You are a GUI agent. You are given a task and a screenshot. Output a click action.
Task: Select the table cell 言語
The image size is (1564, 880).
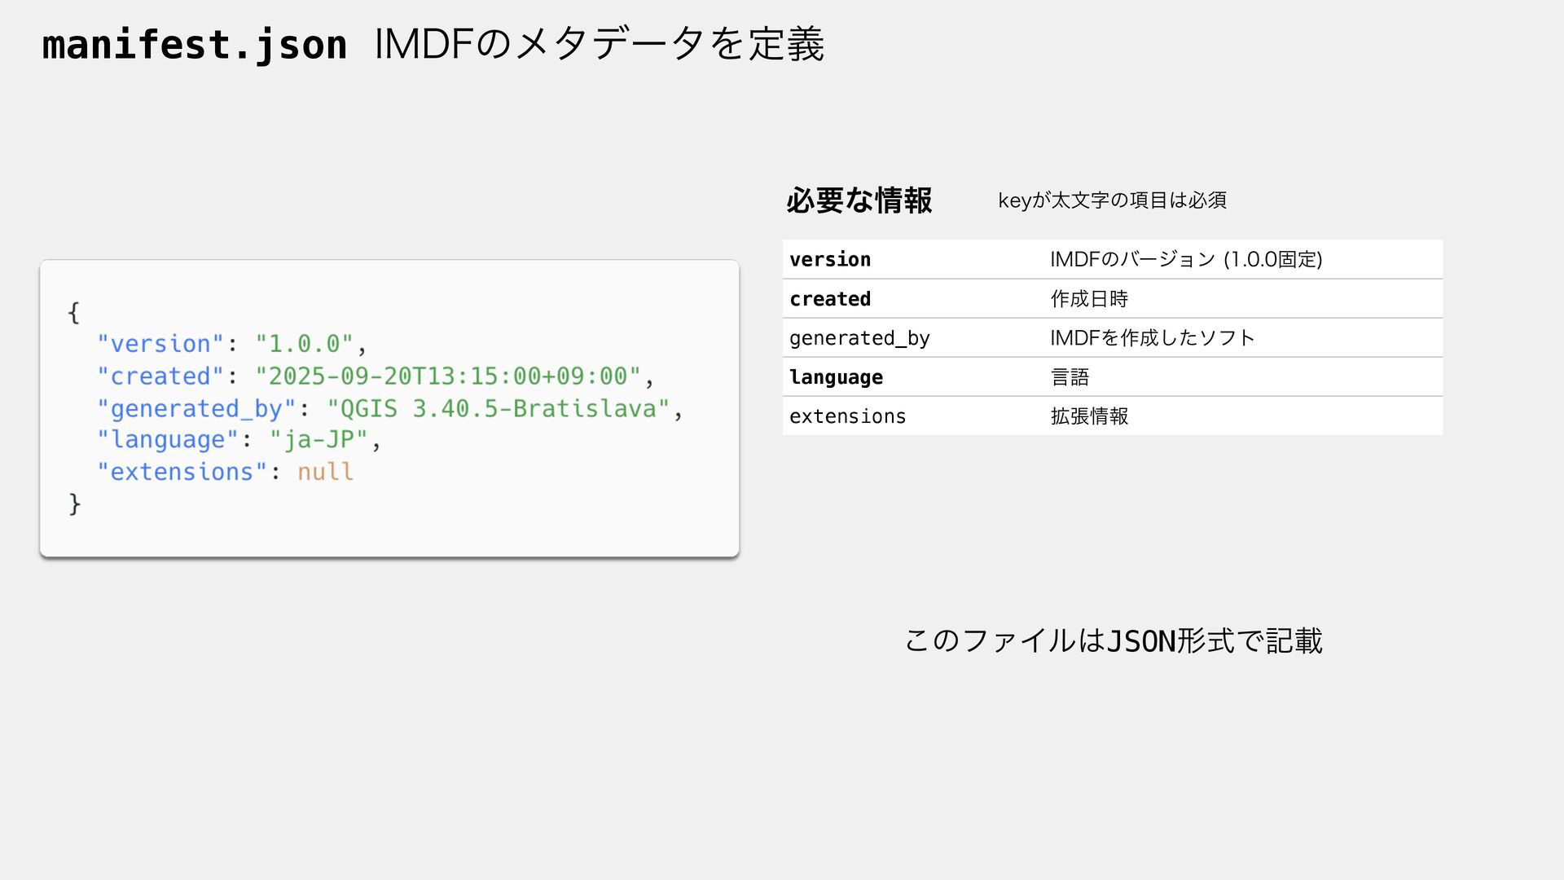[1070, 377]
